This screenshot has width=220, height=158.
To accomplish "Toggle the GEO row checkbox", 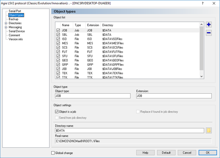I will click(58, 60).
